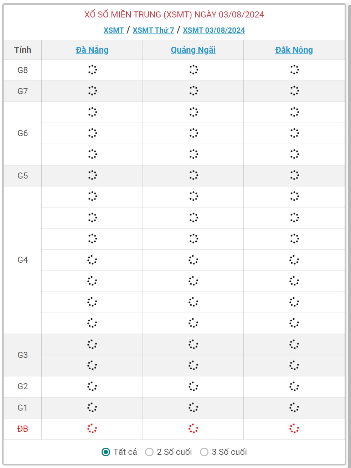Image resolution: width=351 pixels, height=468 pixels.
Task: Open the Đắk Nông province header link
Action: coord(294,50)
